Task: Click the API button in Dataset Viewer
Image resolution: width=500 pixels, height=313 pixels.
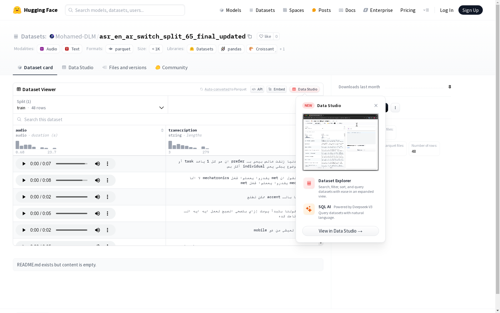Action: (257, 89)
